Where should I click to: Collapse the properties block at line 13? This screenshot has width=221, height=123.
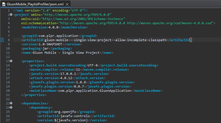click(11, 61)
